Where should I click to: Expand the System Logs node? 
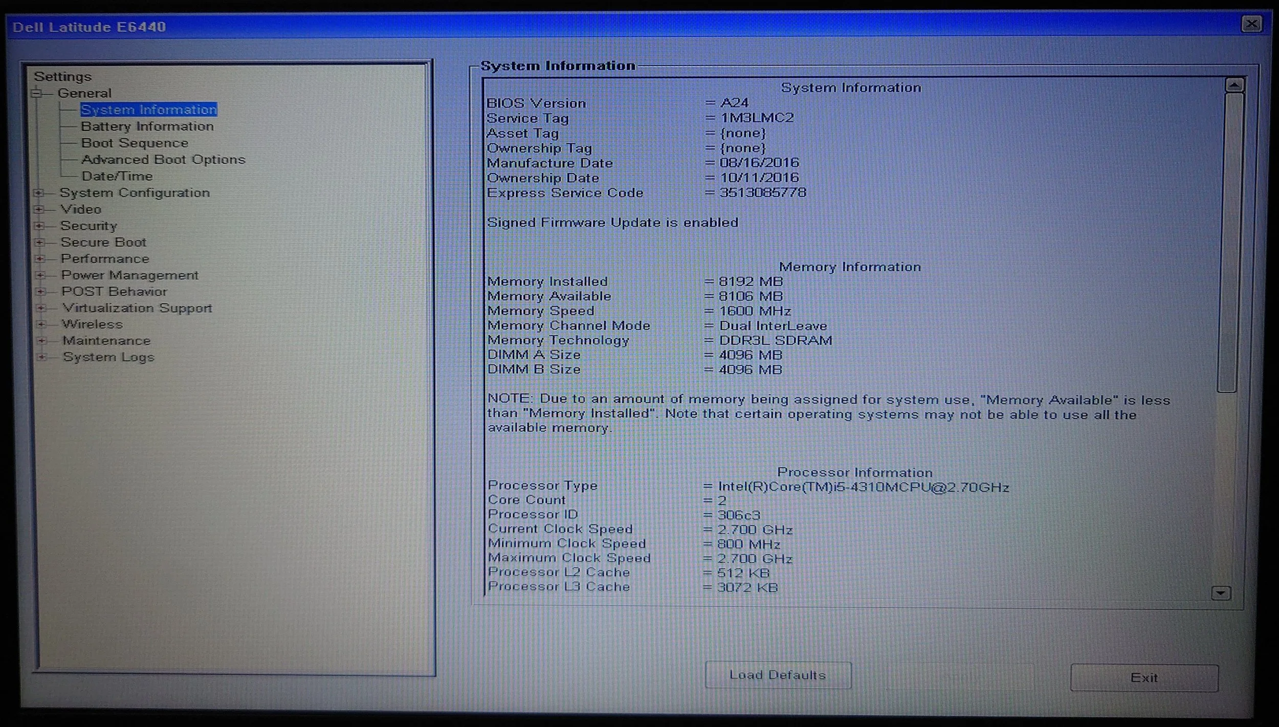(x=42, y=357)
